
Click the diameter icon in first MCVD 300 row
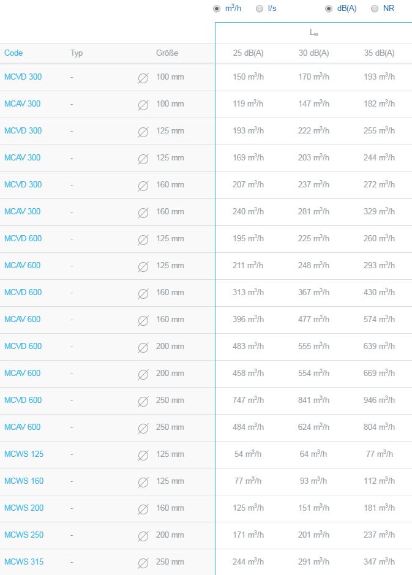[143, 78]
